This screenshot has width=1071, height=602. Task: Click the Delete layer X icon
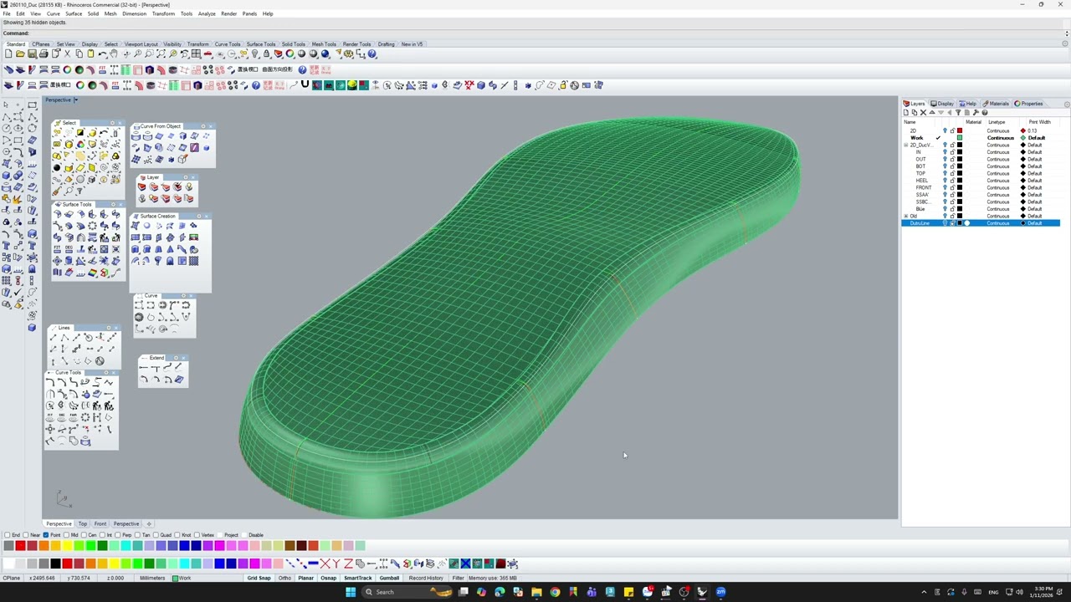point(923,113)
